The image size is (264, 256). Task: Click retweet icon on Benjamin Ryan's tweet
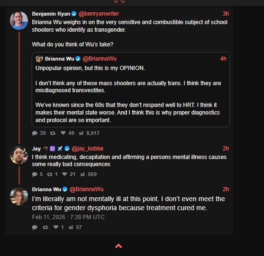point(53,133)
